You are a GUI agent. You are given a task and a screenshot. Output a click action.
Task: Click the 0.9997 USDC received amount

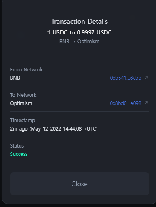(94, 32)
